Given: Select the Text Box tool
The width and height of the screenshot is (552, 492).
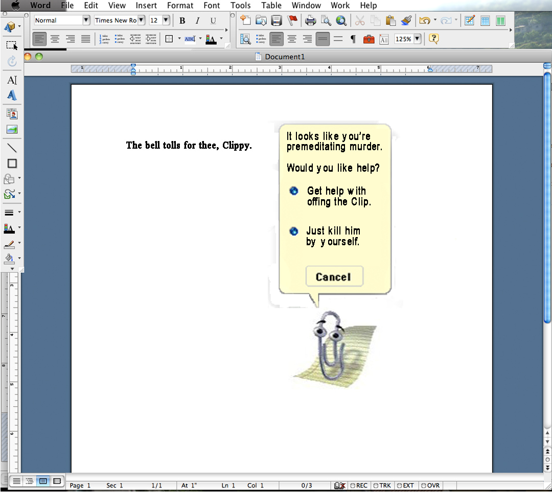Looking at the screenshot, I should [x=12, y=80].
